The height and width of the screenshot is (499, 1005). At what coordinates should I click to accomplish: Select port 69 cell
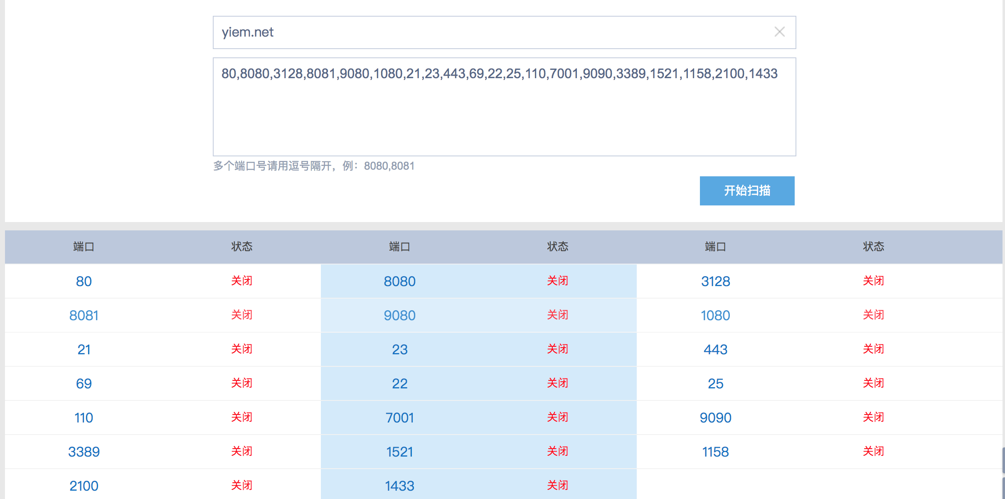coord(84,384)
